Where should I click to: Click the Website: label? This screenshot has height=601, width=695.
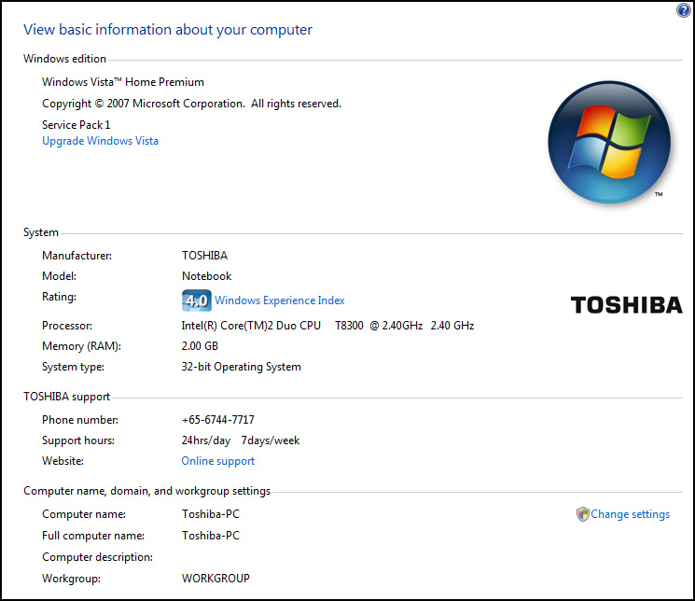pyautogui.click(x=63, y=461)
